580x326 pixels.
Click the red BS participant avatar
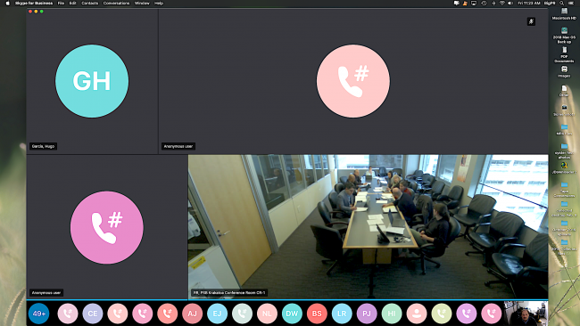317,314
